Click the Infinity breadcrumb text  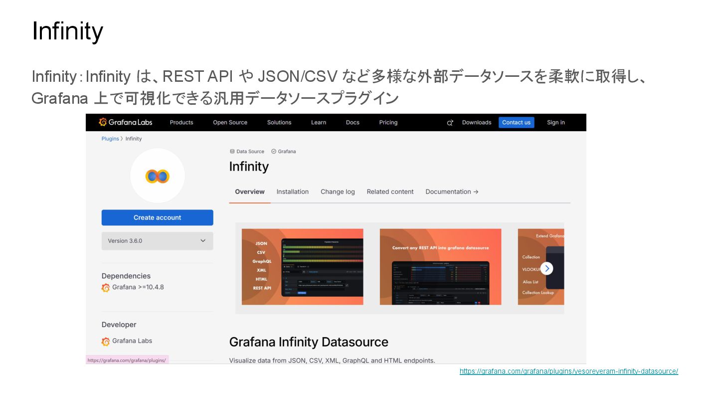(134, 139)
